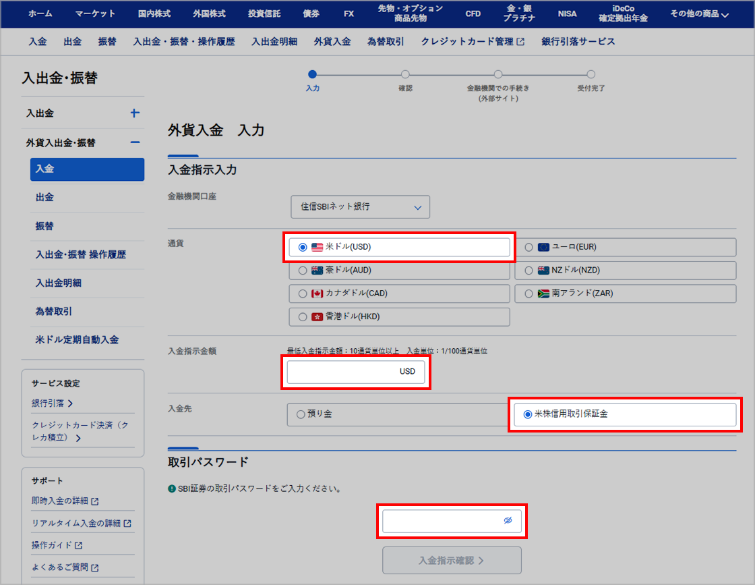The image size is (755, 585).
Task: Open CFD in top navigation
Action: pos(473,13)
